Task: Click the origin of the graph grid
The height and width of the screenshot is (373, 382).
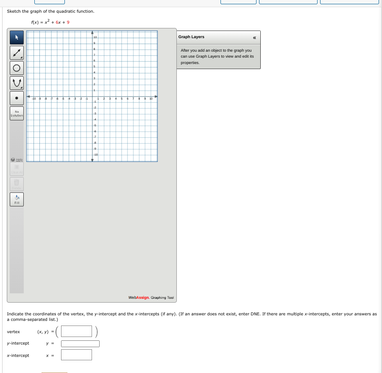Action: click(x=93, y=97)
